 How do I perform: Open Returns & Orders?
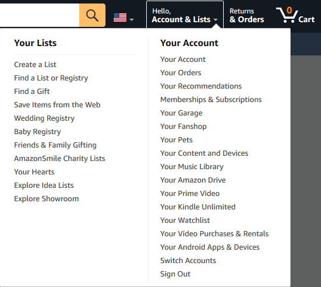pos(246,15)
